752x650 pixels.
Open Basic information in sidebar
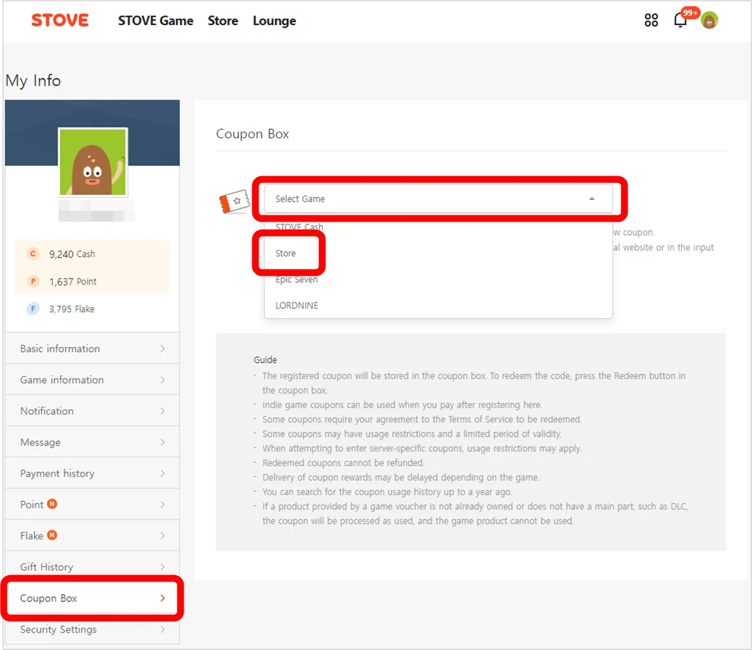[92, 348]
